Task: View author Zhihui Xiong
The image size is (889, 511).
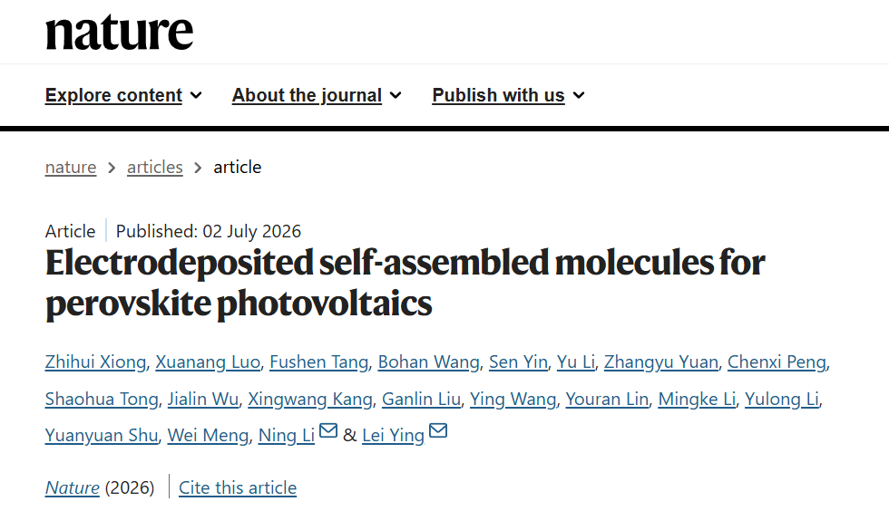Action: (96, 362)
